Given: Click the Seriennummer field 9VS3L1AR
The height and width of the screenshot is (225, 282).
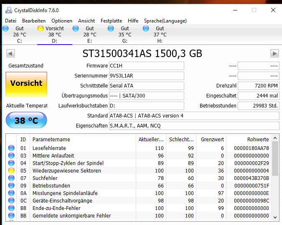Looking at the screenshot, I should coord(147,76).
